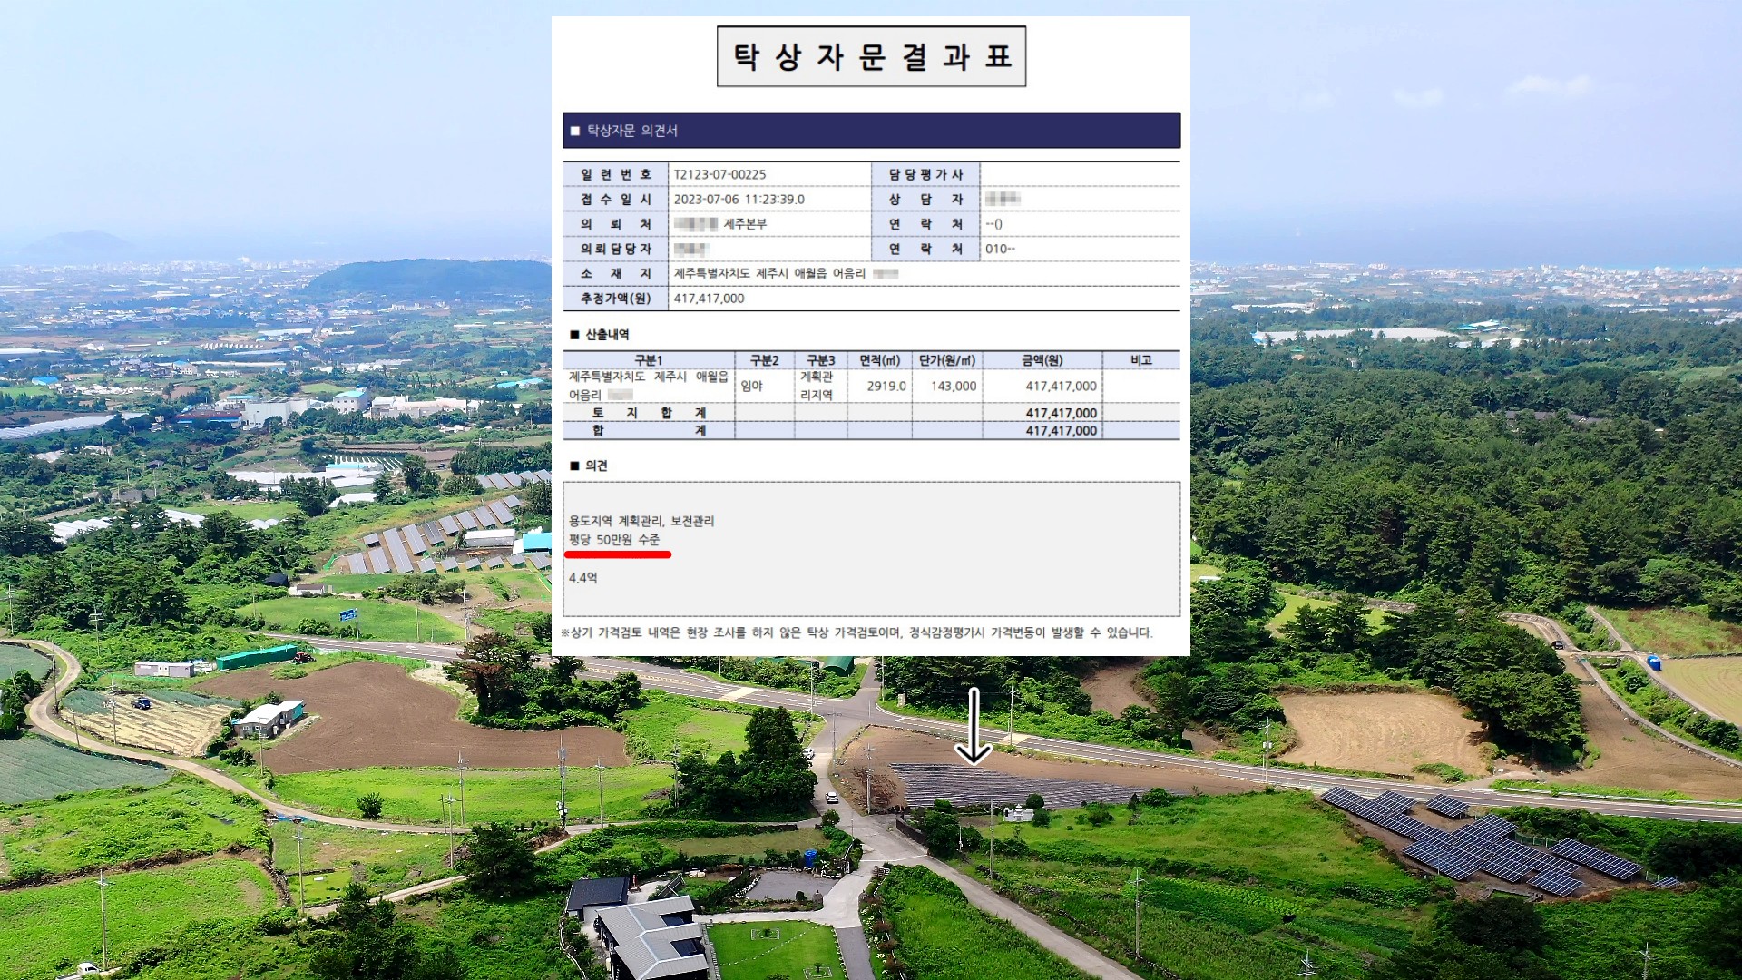The image size is (1742, 980).
Task: Click the 탁상자문결과표 title box
Action: [x=871, y=56]
